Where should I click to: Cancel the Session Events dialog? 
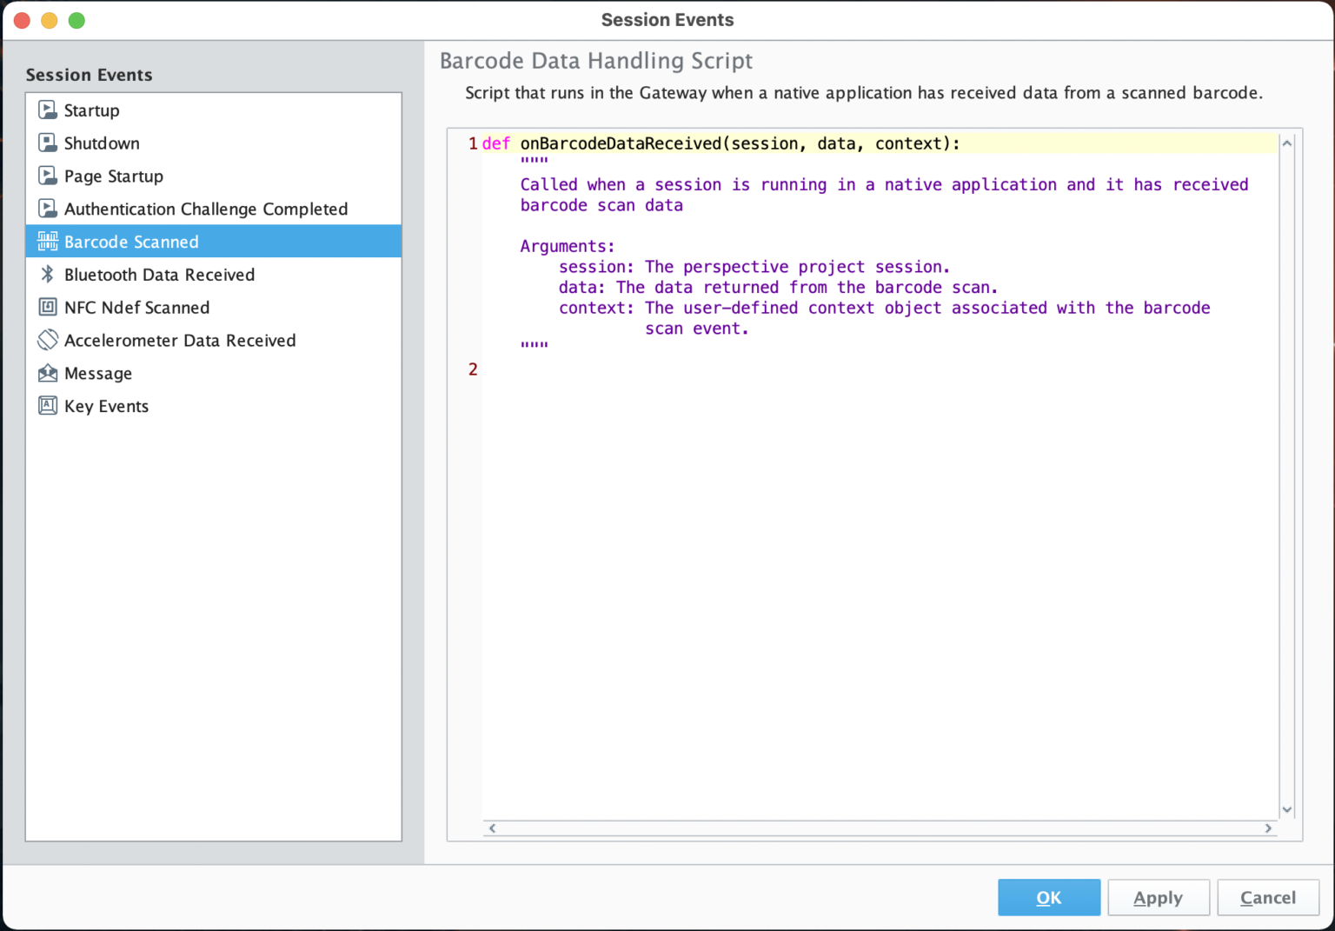tap(1267, 898)
